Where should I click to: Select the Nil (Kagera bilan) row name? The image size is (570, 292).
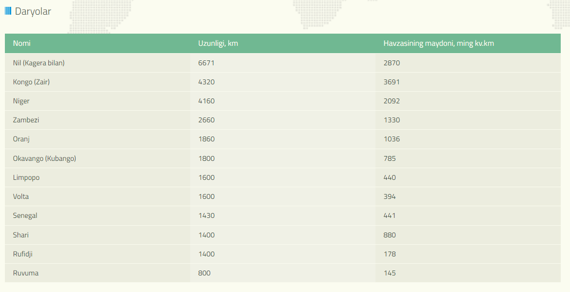(39, 63)
